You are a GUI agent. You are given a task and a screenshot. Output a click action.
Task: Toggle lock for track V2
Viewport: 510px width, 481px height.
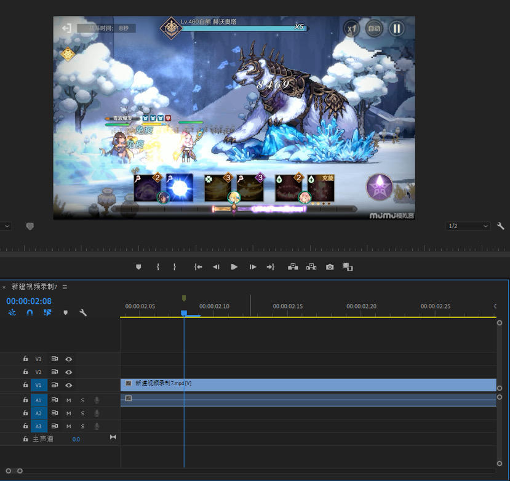coord(25,372)
